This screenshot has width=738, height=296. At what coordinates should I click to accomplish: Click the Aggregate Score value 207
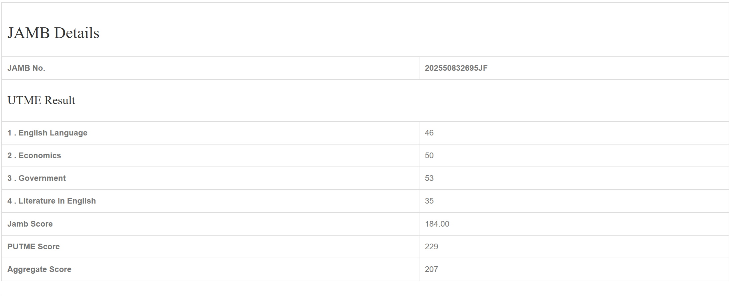pos(431,269)
